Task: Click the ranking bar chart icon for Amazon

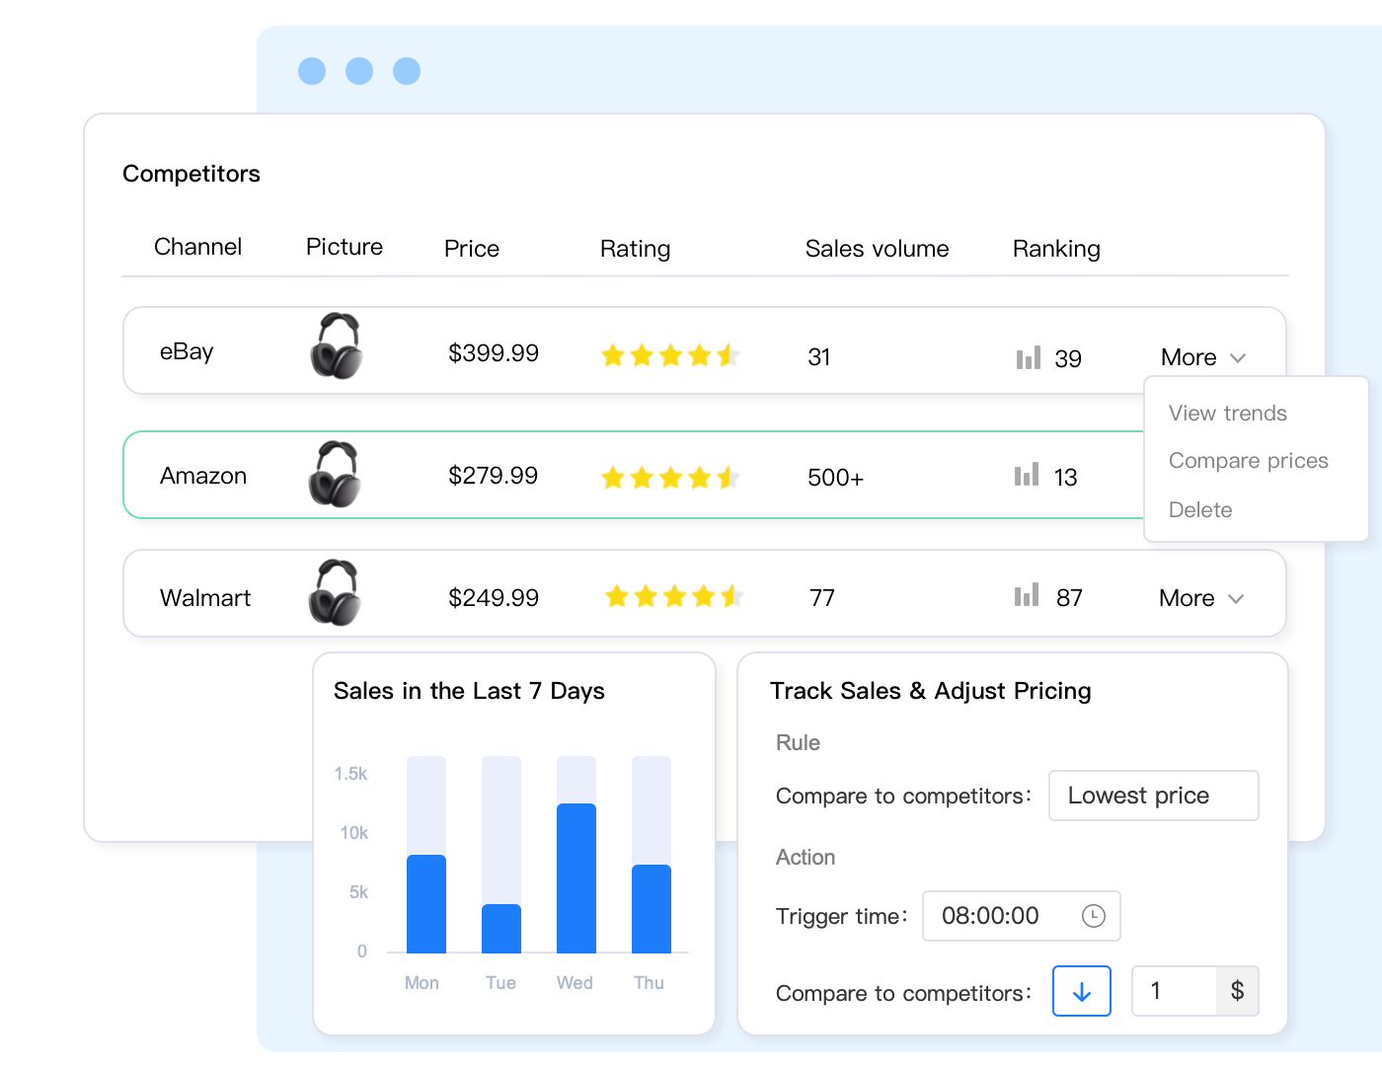Action: click(x=1026, y=476)
